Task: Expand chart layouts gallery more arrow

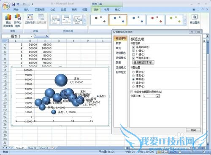Action: [x=85, y=24]
